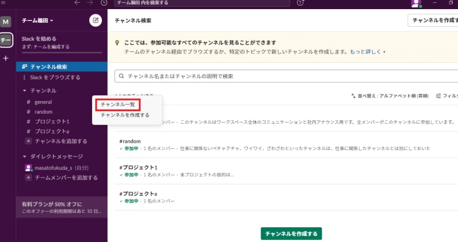Click the plus icon to add workspace
The image size is (458, 242).
[6, 58]
